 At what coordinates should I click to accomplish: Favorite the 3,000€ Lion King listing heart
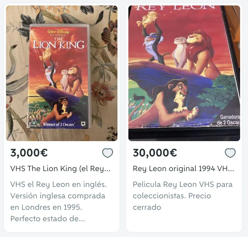point(108,153)
